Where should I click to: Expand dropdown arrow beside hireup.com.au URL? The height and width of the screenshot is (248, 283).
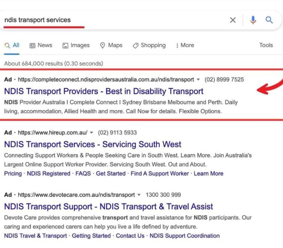click(x=91, y=133)
